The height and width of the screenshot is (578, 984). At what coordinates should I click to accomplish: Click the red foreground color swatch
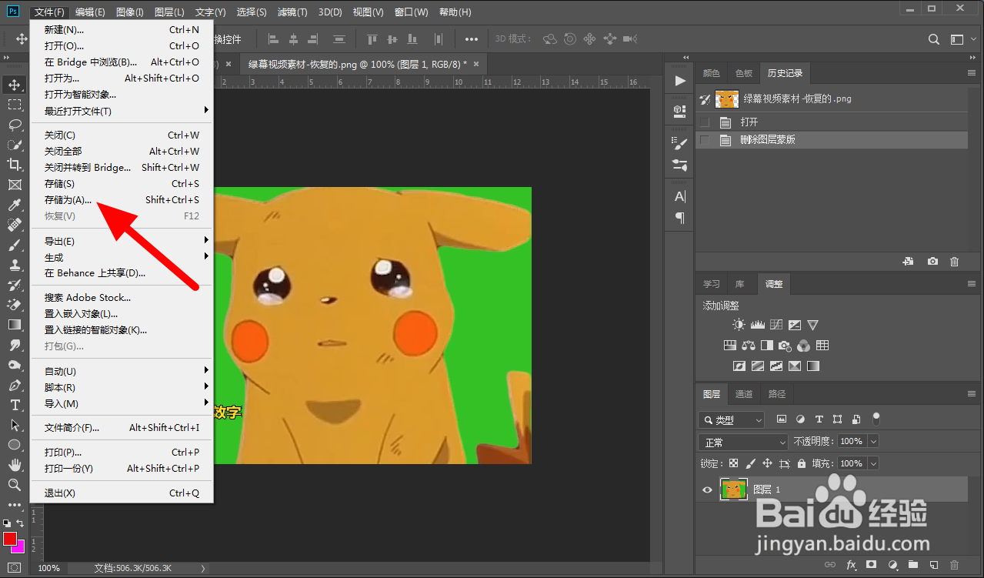click(10, 539)
